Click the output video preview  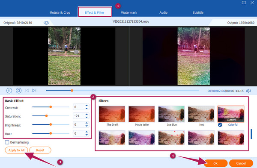click(194, 56)
